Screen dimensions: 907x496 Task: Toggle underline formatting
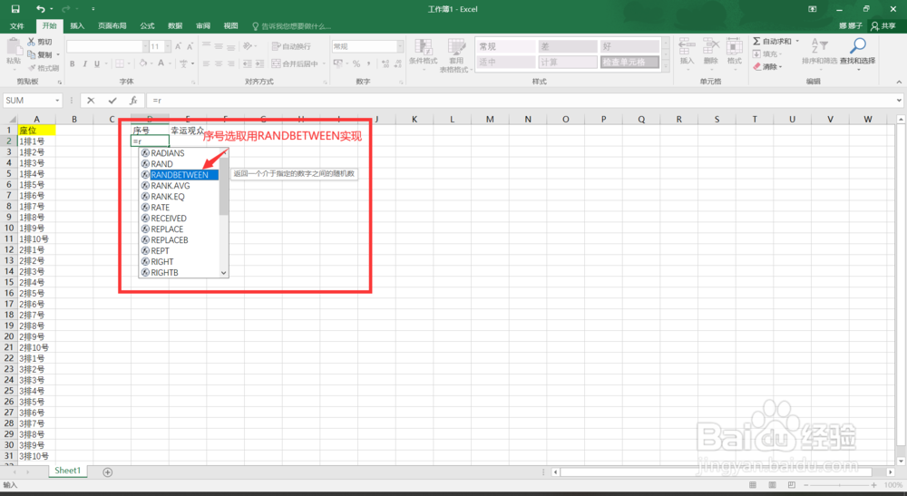point(97,63)
